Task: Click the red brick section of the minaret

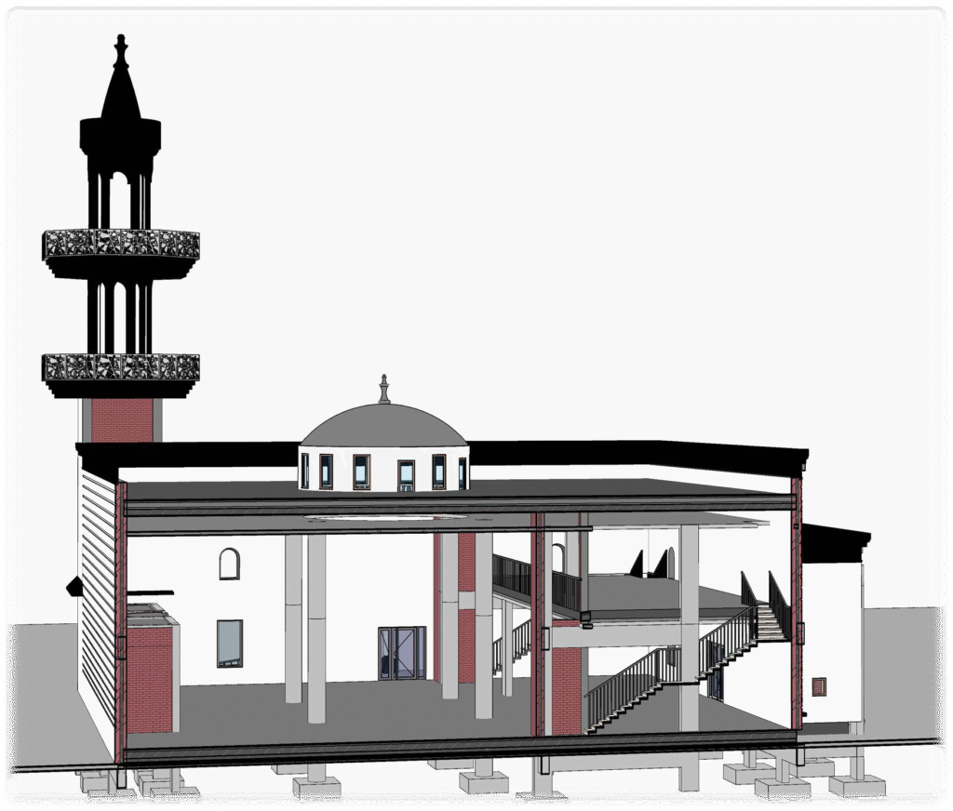Action: pyautogui.click(x=122, y=420)
